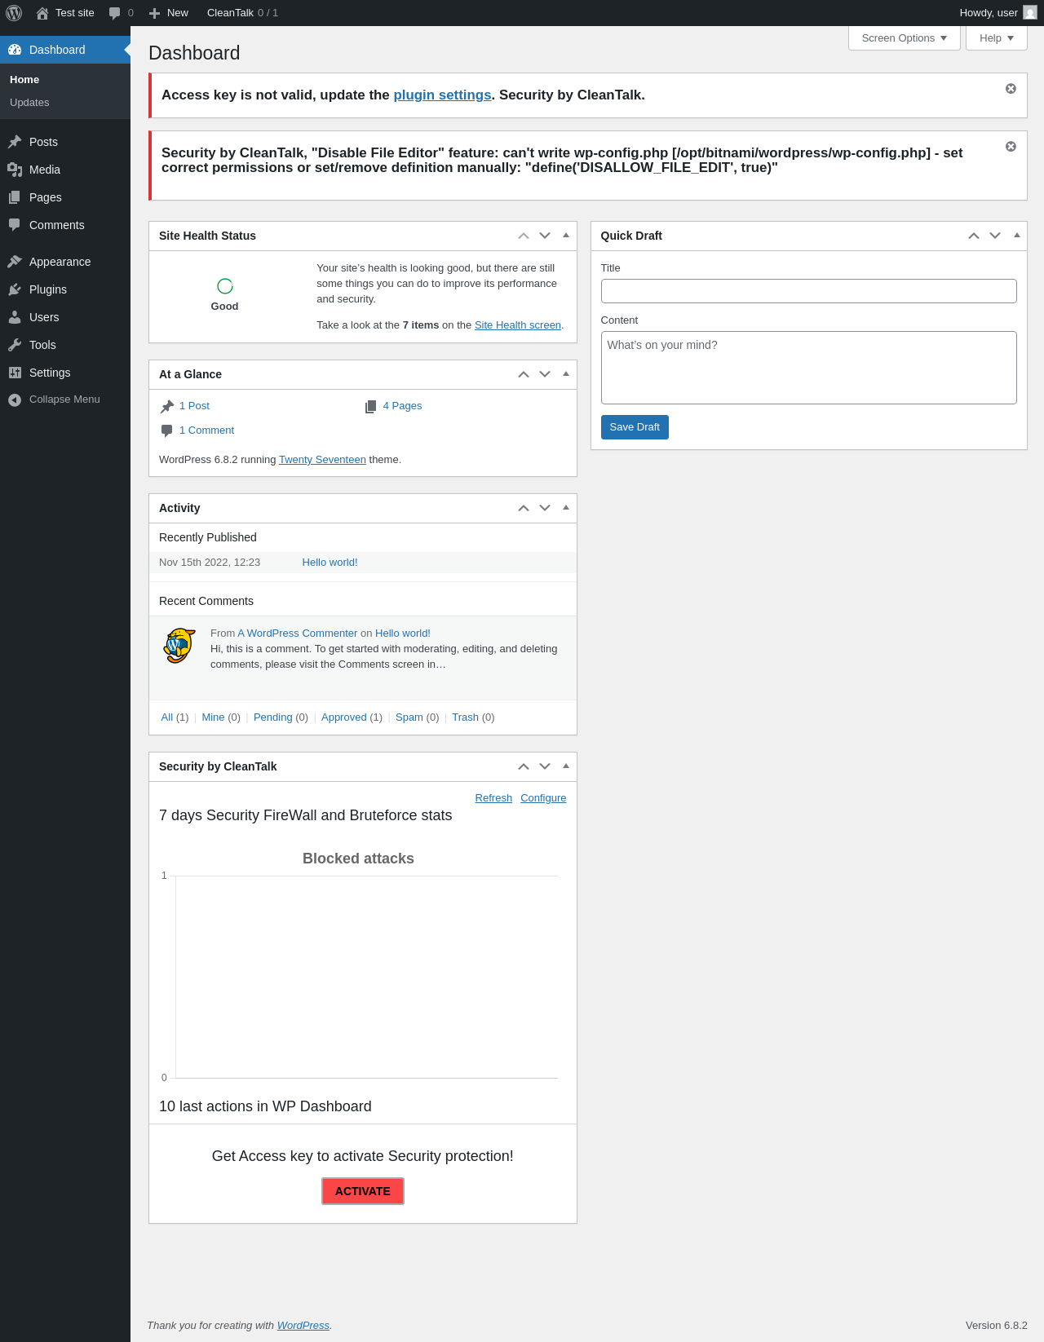This screenshot has width=1044, height=1342.
Task: Move the Security by CleanTalk widget down
Action: 545,766
